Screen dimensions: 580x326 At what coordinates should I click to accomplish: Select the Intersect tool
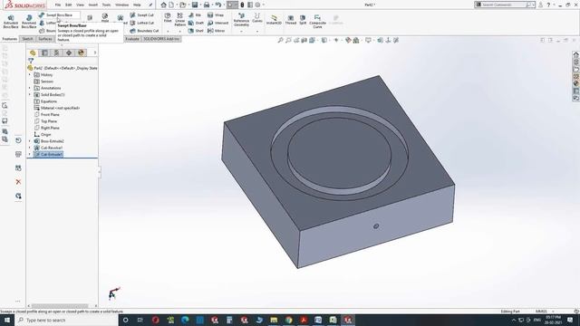point(217,23)
